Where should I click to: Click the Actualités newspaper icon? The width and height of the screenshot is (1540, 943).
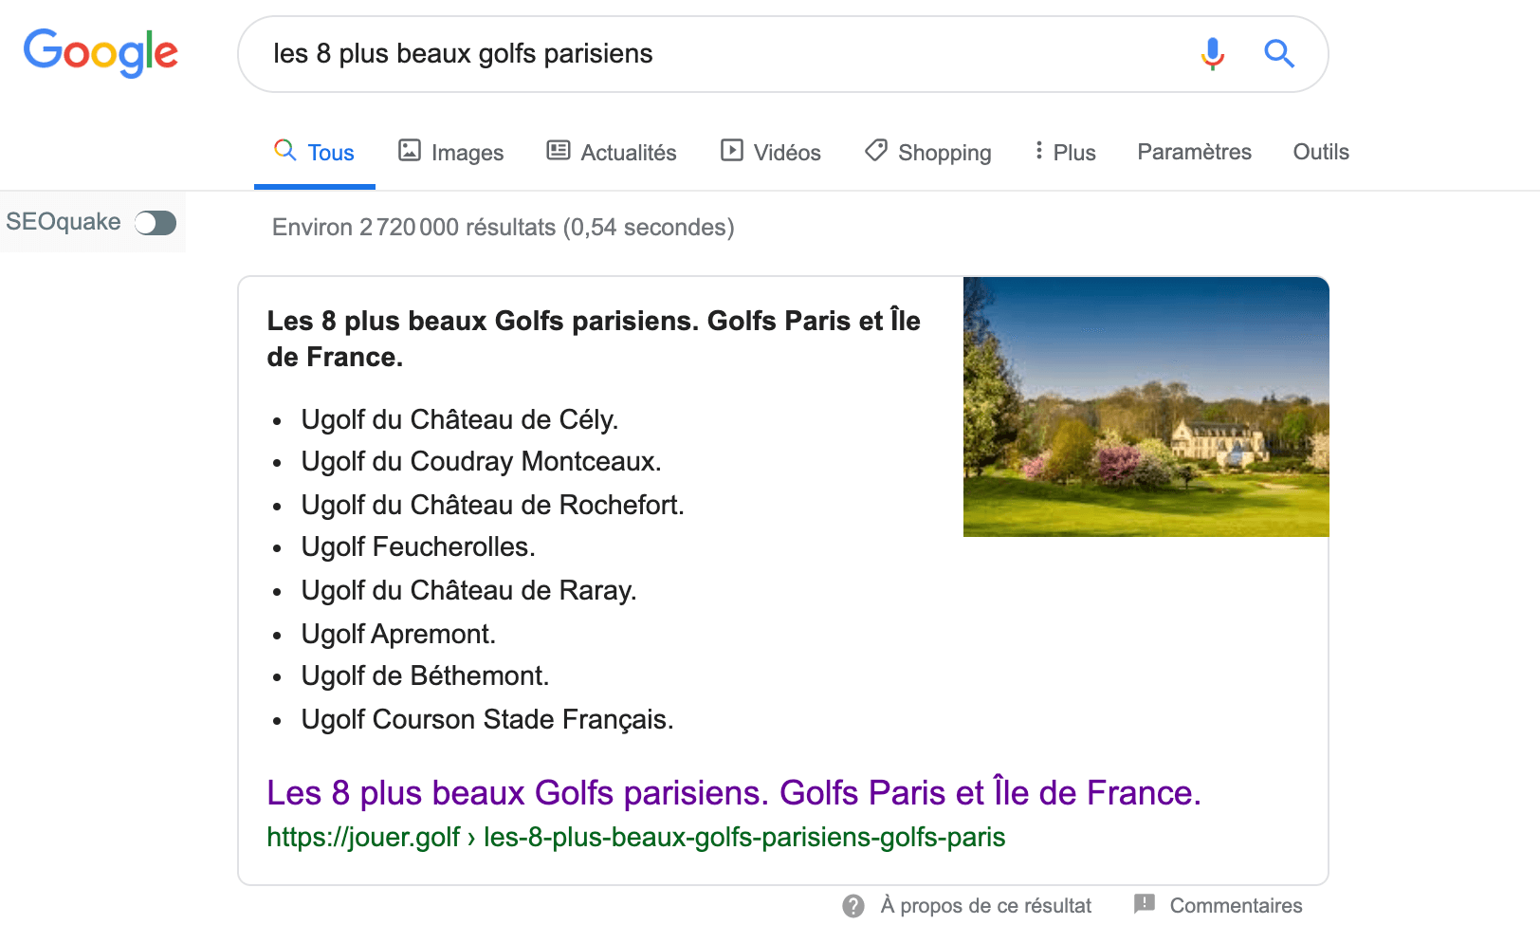pos(559,151)
